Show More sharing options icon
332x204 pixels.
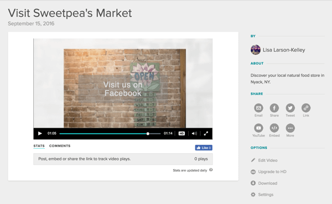point(290,128)
